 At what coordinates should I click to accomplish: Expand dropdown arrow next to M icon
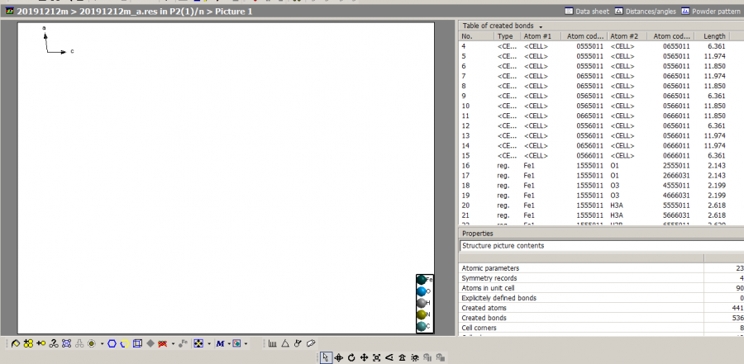230,343
